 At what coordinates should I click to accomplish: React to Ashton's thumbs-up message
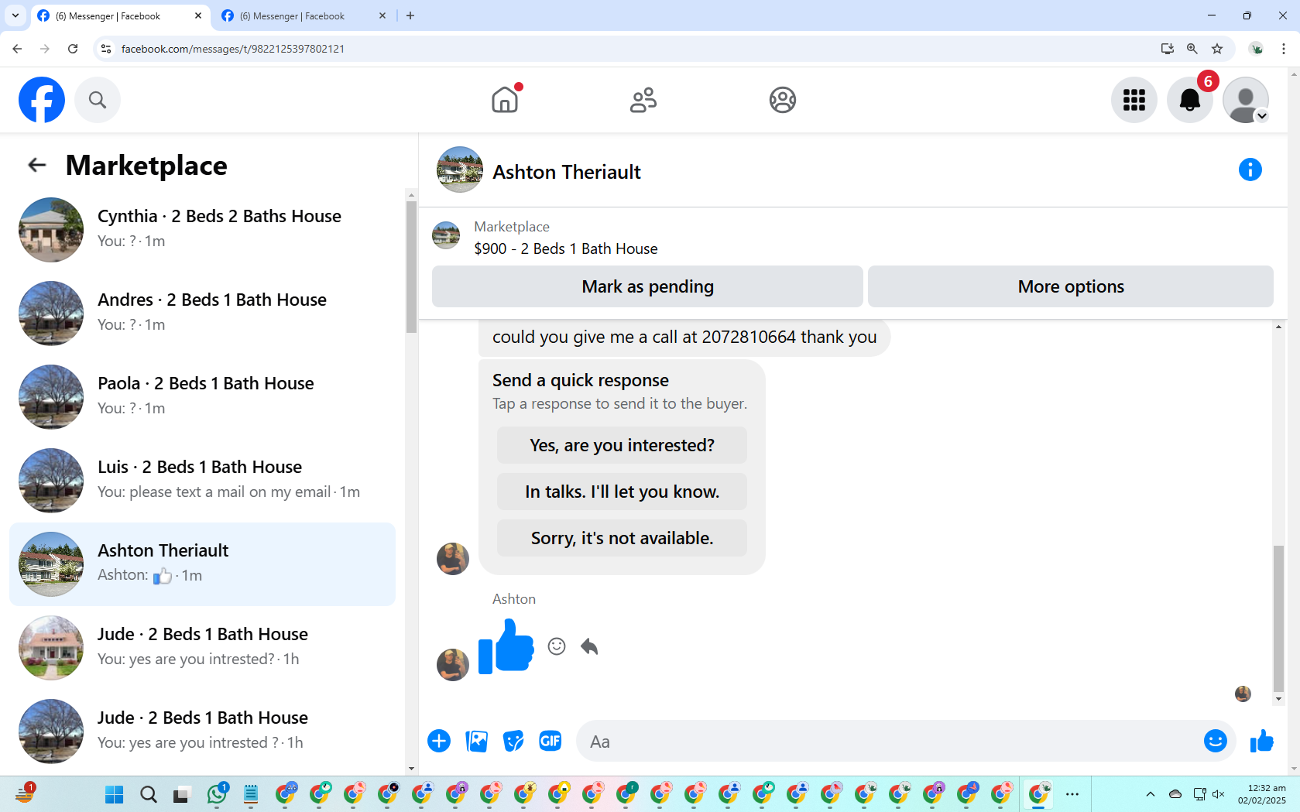(557, 646)
